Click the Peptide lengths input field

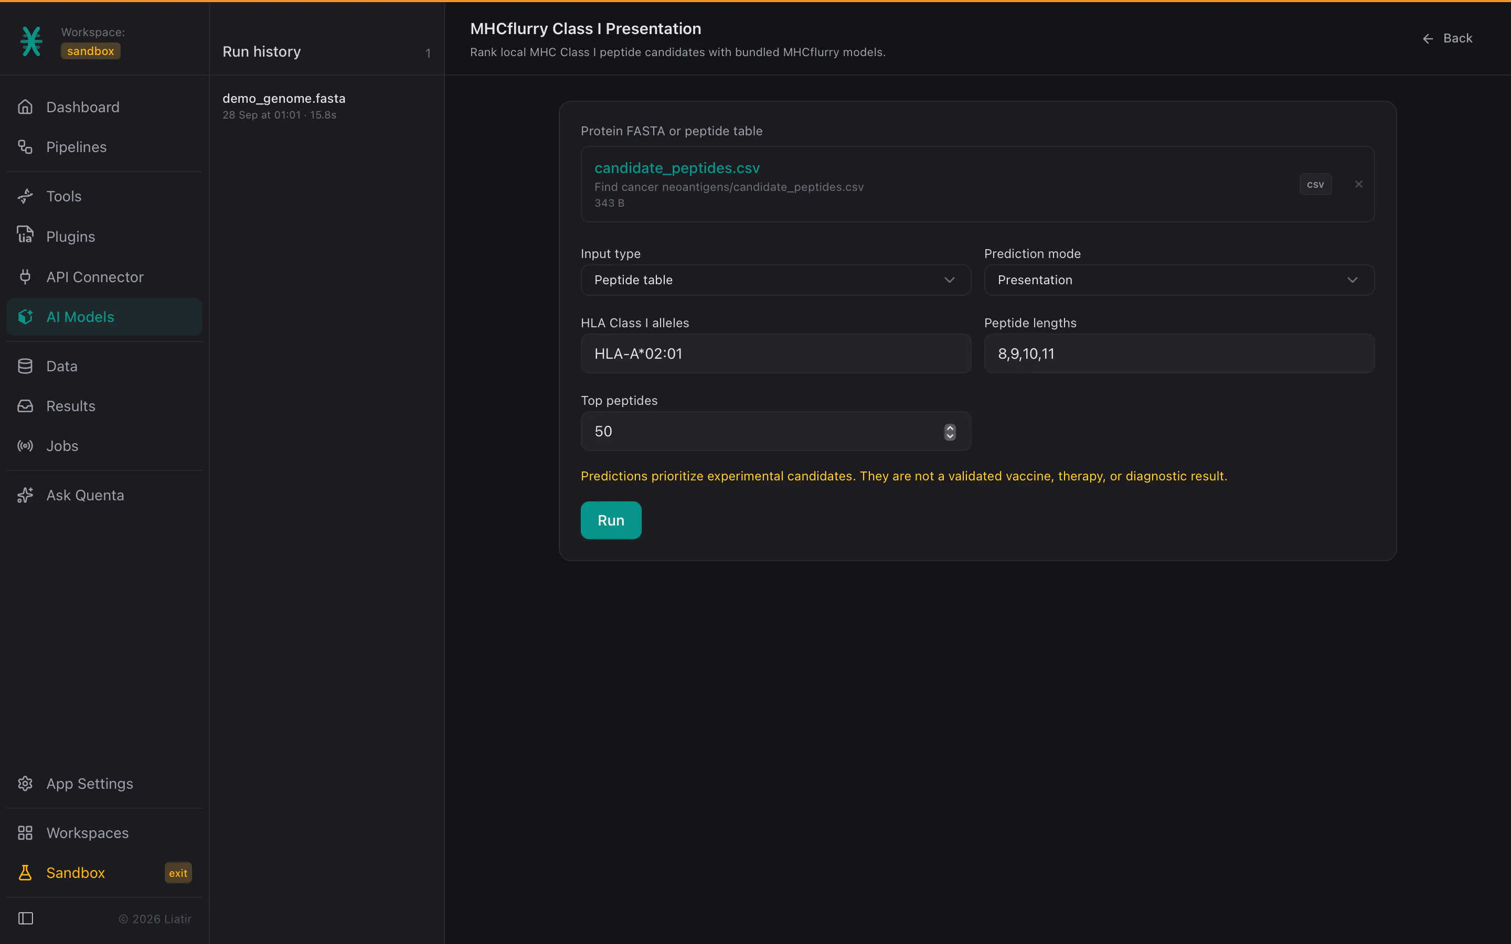click(1179, 353)
